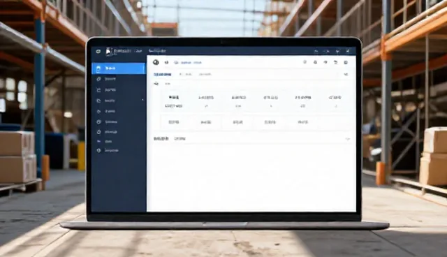
Task: Select the highlighted blue sidebar item
Action: point(118,68)
